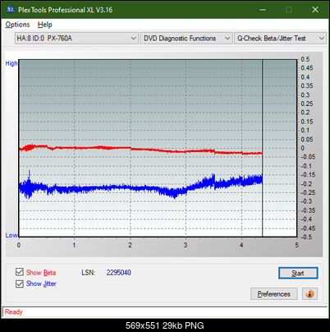Close the PlexTools window
Viewport: 330px width, 332px height.
click(315, 10)
